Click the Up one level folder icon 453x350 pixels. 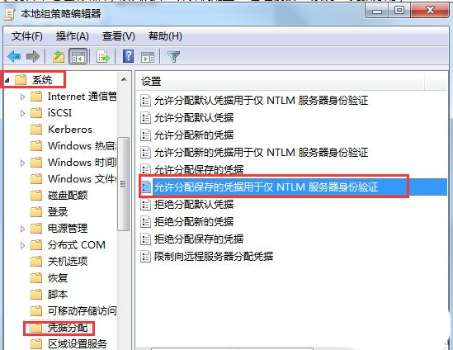point(59,56)
